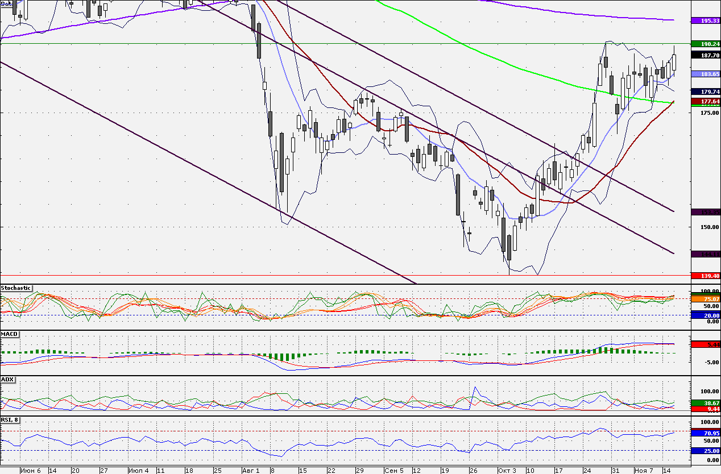
Task: Click the Окт 3 date on time axis
Action: (508, 471)
